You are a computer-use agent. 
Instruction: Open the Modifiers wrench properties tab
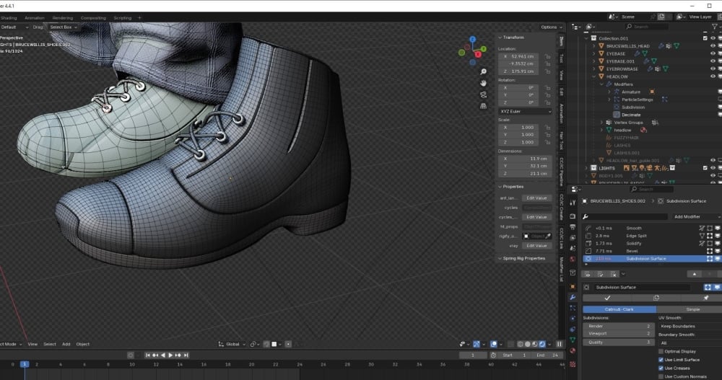(x=573, y=297)
